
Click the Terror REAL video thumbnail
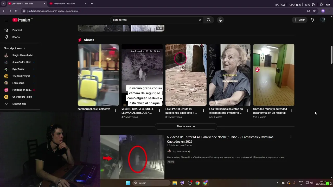(x=132, y=157)
